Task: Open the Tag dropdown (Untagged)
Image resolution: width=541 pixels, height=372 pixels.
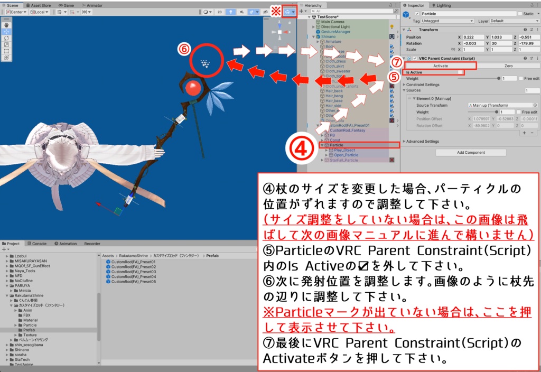Action: [447, 21]
